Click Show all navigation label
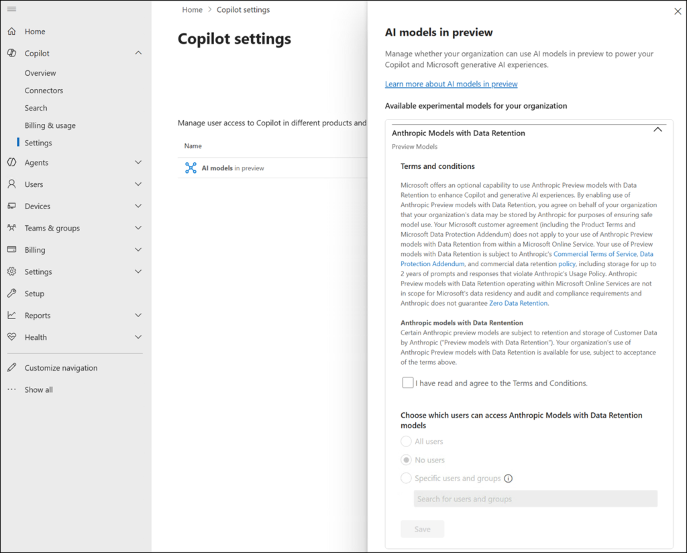687x553 pixels. coord(38,389)
